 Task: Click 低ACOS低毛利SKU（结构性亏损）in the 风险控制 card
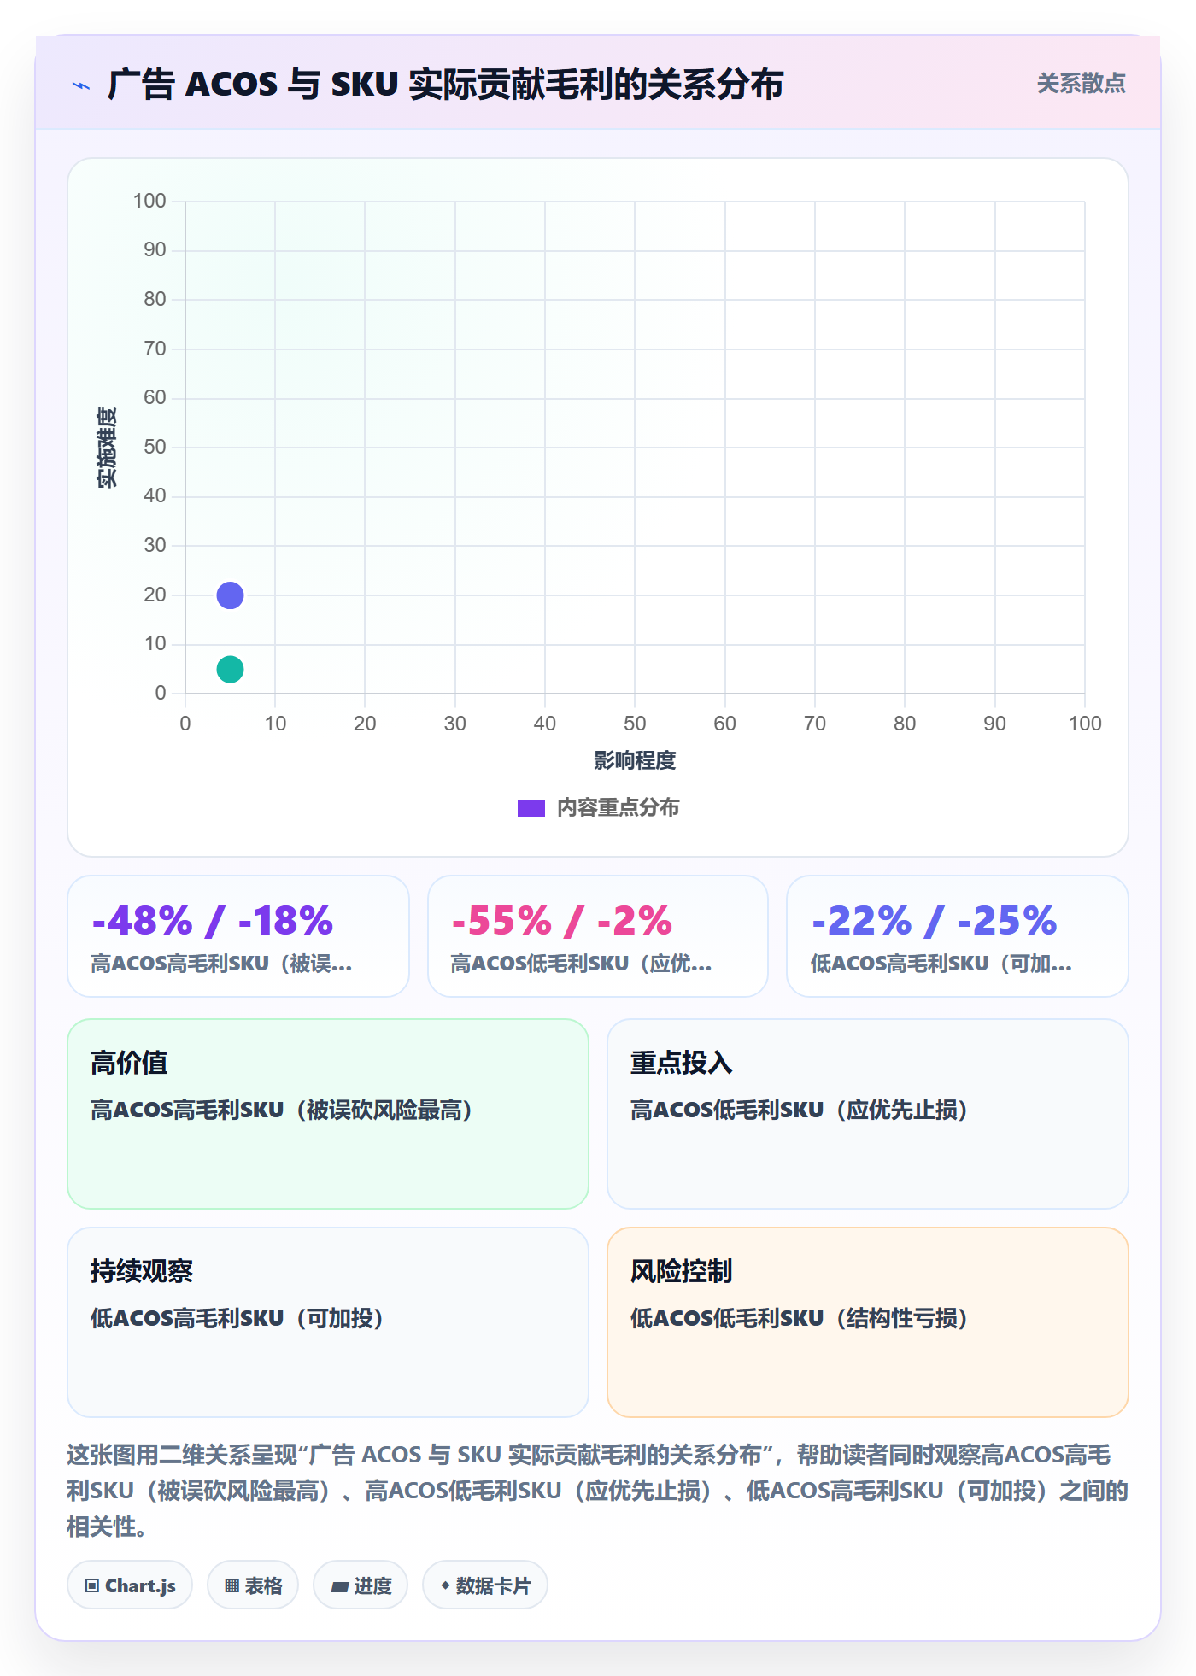tap(799, 1318)
